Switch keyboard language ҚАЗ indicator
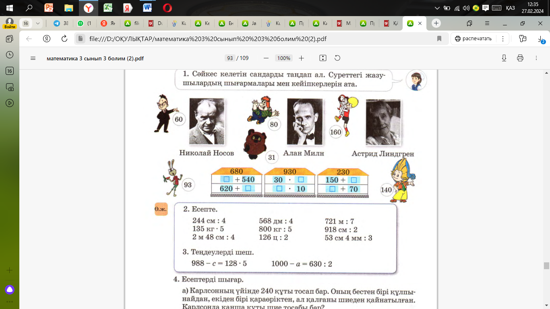550x309 pixels. tap(510, 8)
